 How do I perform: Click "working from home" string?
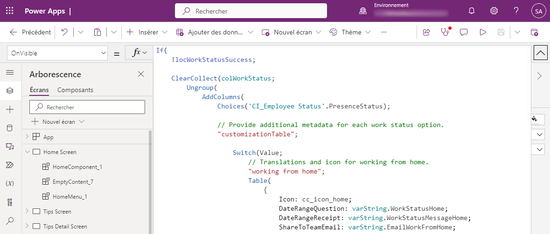pos(285,171)
